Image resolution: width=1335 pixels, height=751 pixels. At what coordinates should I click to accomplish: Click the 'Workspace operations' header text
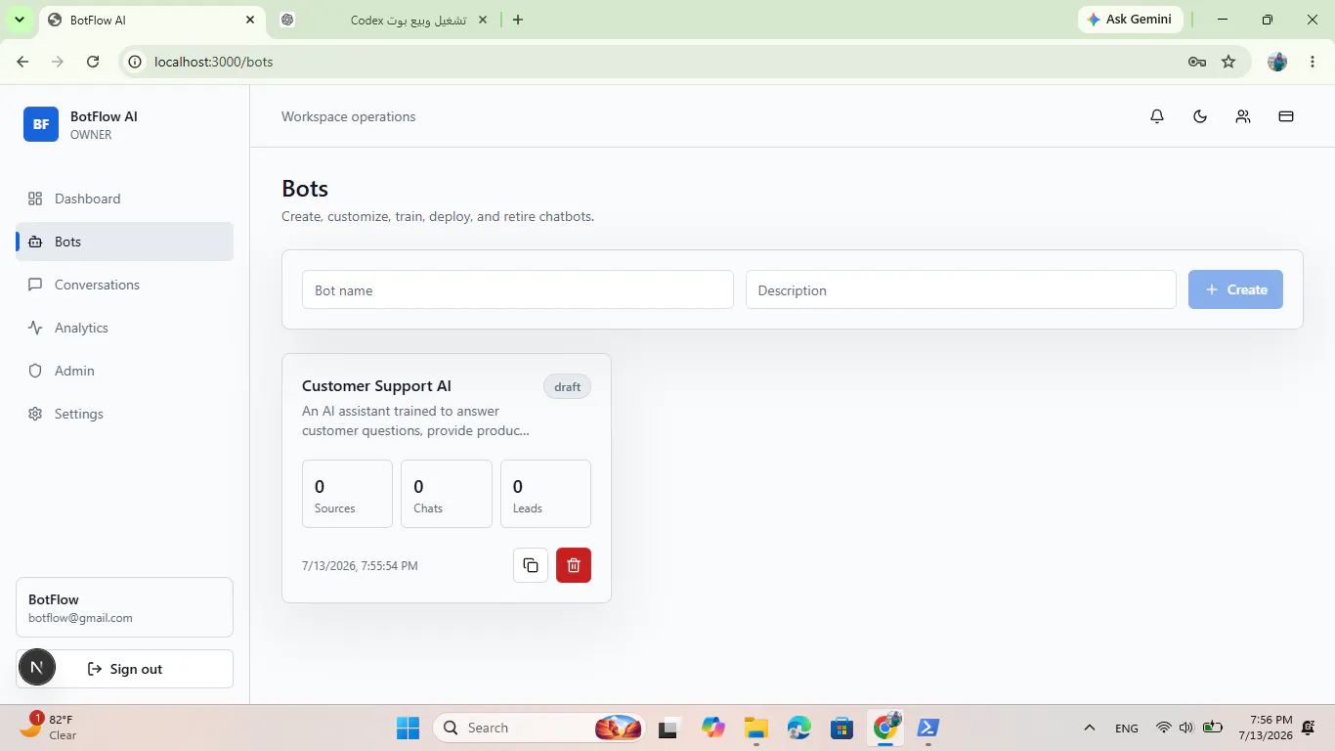pos(348,116)
